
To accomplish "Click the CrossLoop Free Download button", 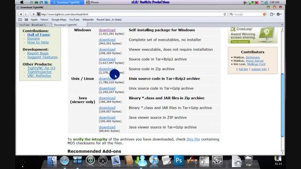I will 240,42.
